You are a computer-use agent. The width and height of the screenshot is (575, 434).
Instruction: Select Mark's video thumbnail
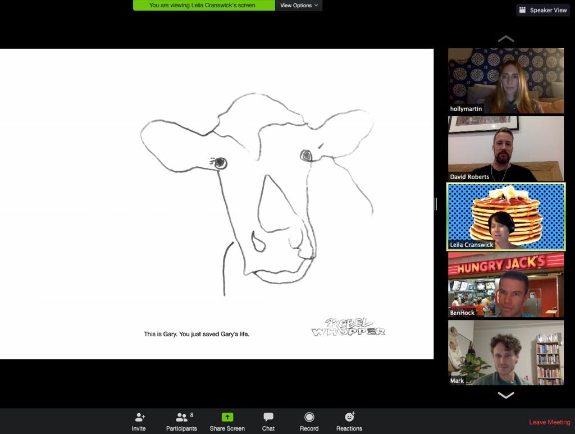tap(506, 353)
